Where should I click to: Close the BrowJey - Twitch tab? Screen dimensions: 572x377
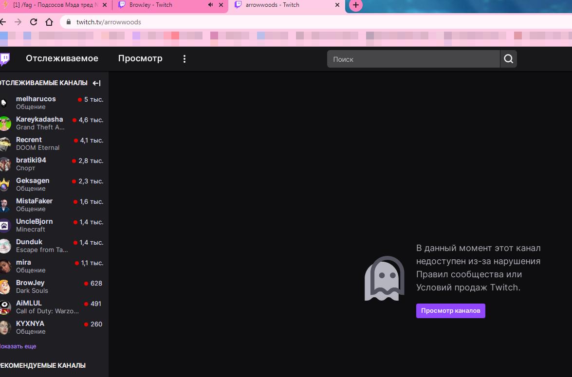pos(221,5)
